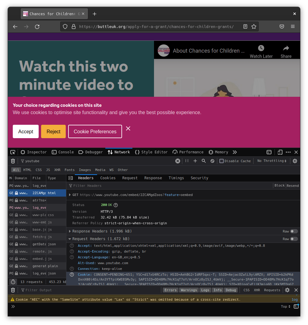Close the Chances for Children tab

coord(83,14)
